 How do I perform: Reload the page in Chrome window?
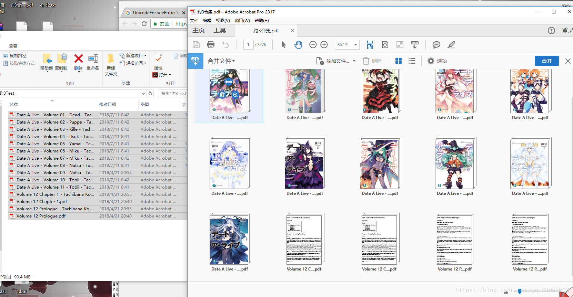(x=144, y=24)
